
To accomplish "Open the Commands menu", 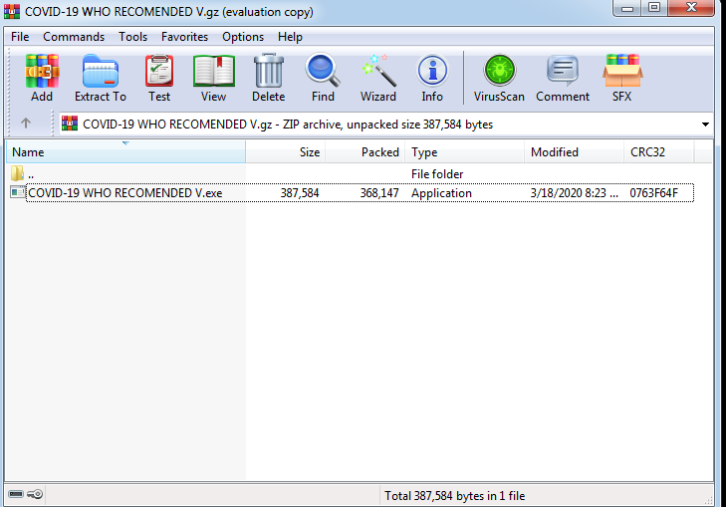I will (74, 37).
